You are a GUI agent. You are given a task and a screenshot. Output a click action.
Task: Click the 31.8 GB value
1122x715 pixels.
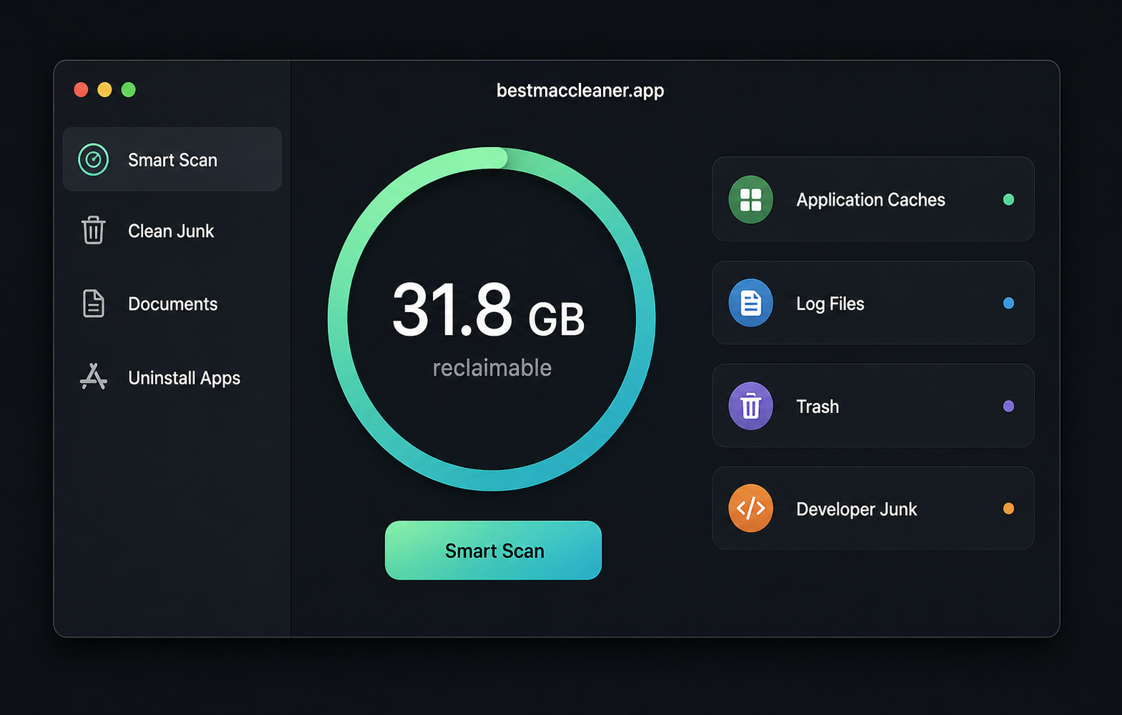[x=488, y=311]
